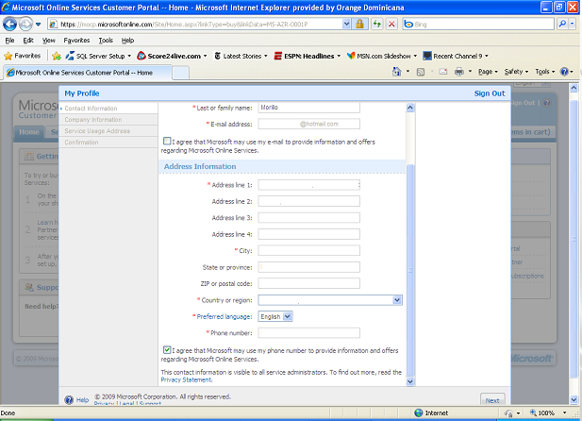Open a new blank tab
582x421 pixels.
tap(181, 73)
